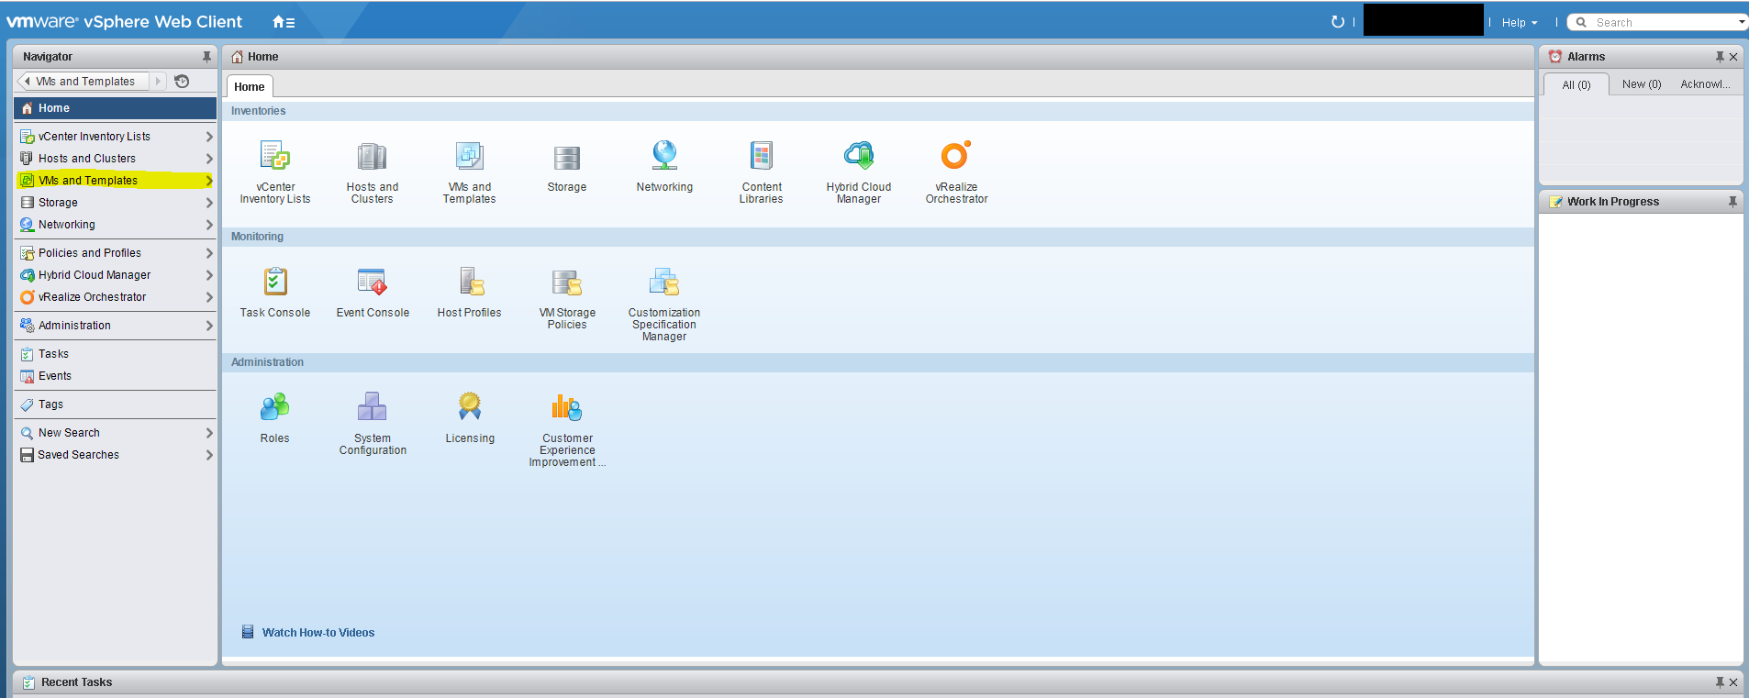Launch vRealize Orchestrator icon in Inventories

point(956,155)
